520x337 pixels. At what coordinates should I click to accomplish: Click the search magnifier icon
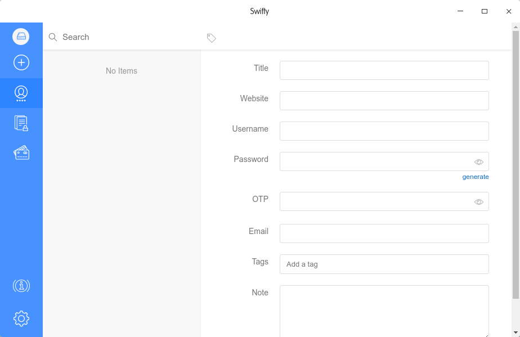coord(53,37)
